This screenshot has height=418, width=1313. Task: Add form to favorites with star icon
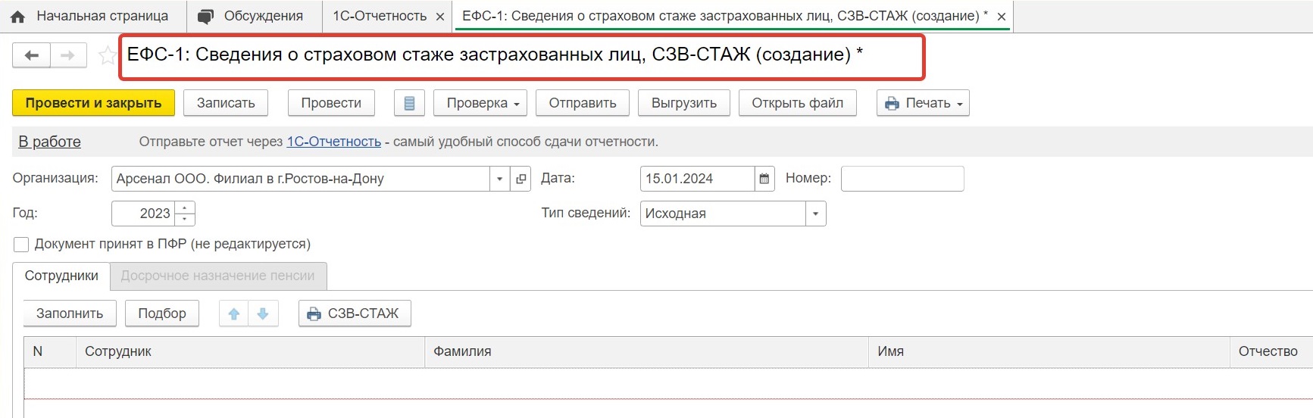[x=108, y=55]
